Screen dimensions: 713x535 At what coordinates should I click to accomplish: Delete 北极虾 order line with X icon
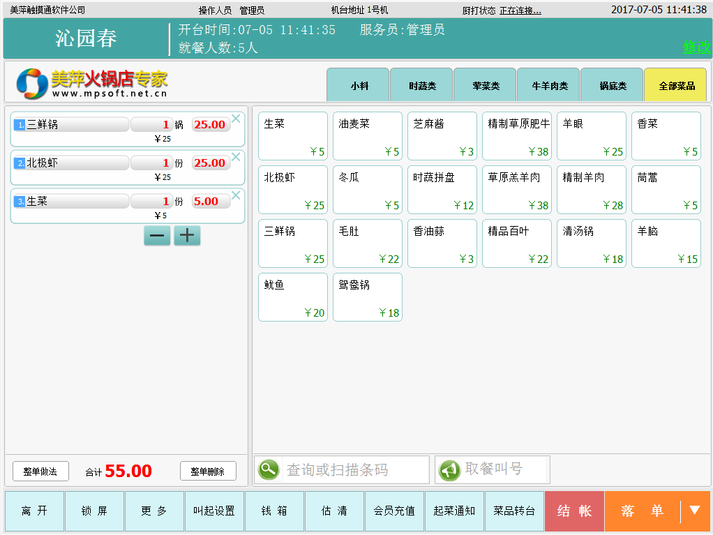tap(236, 156)
